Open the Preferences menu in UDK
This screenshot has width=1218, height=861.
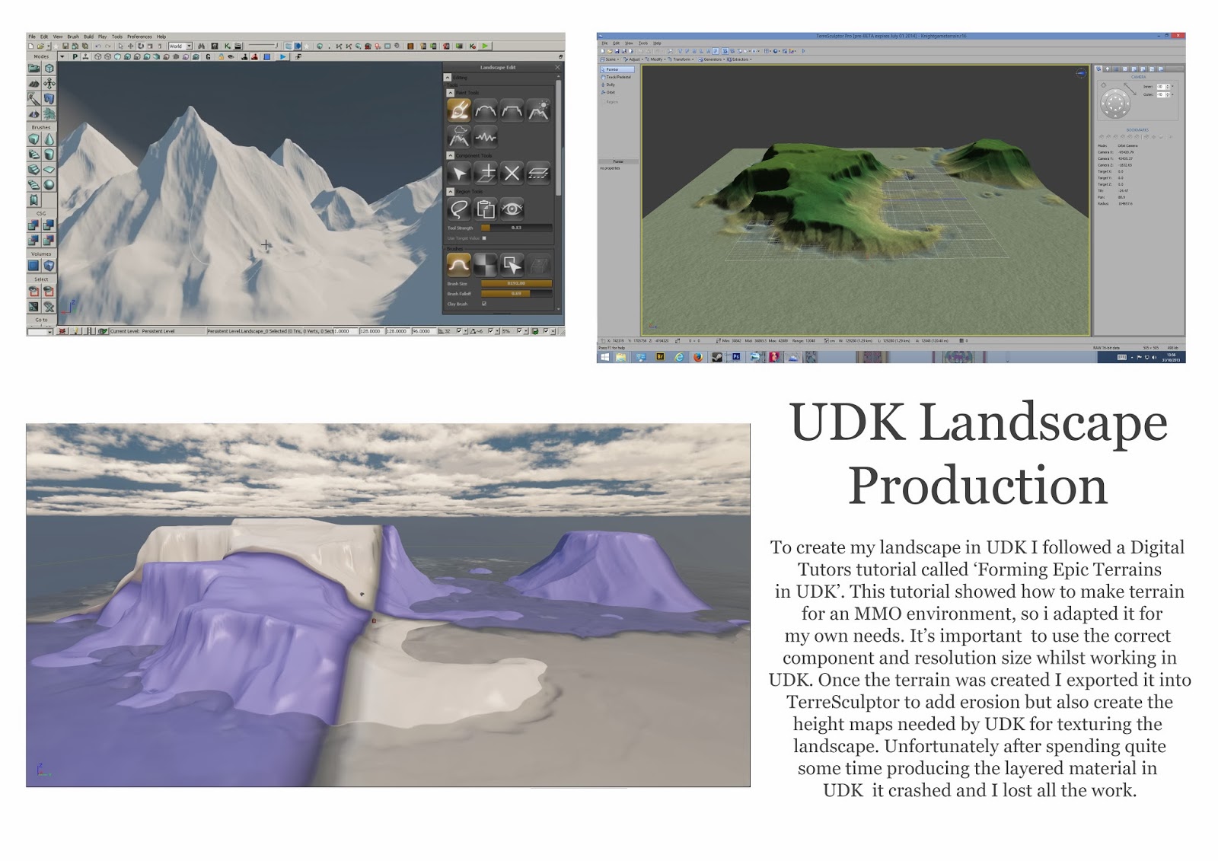click(139, 37)
